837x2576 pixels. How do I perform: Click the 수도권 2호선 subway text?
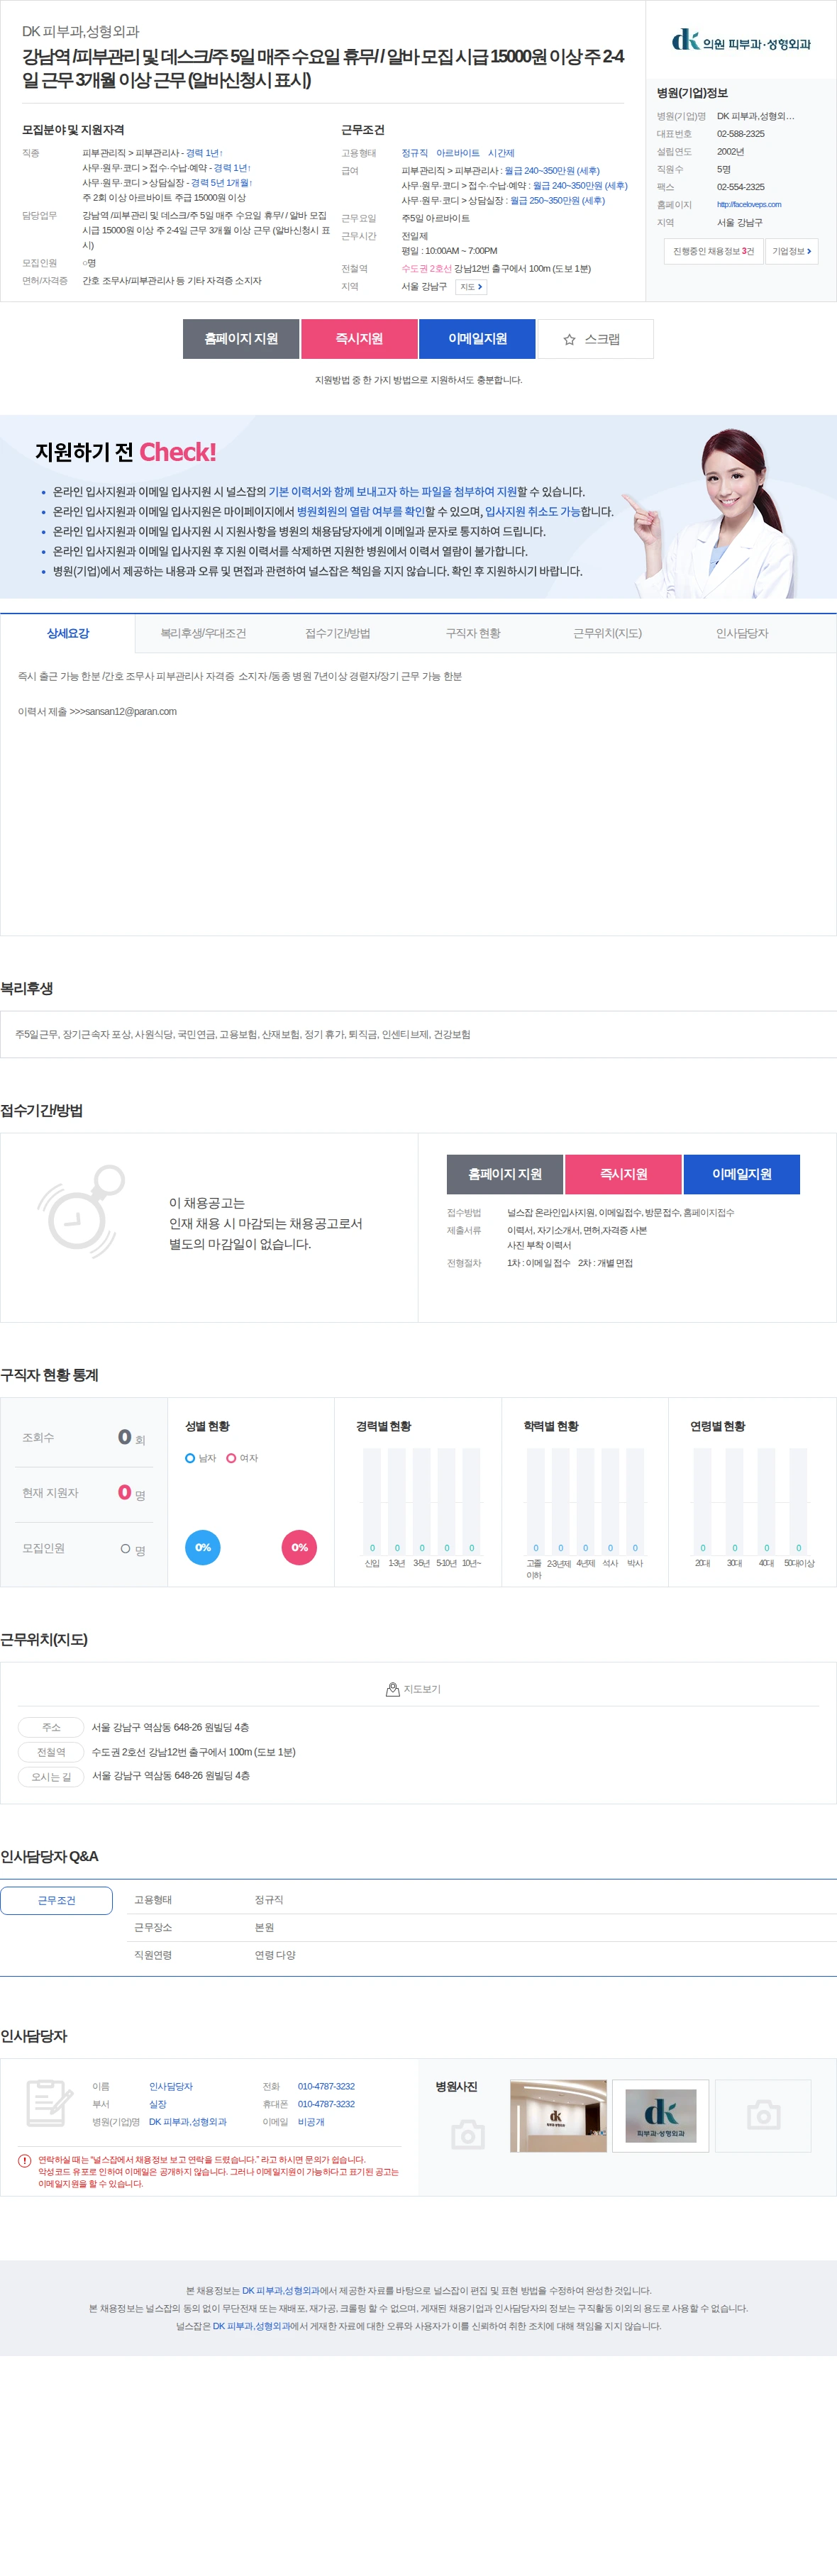(x=426, y=269)
